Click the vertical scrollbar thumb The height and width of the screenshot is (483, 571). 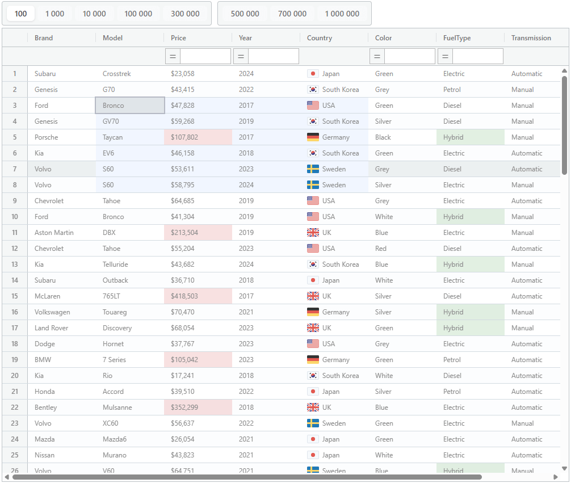click(x=565, y=119)
